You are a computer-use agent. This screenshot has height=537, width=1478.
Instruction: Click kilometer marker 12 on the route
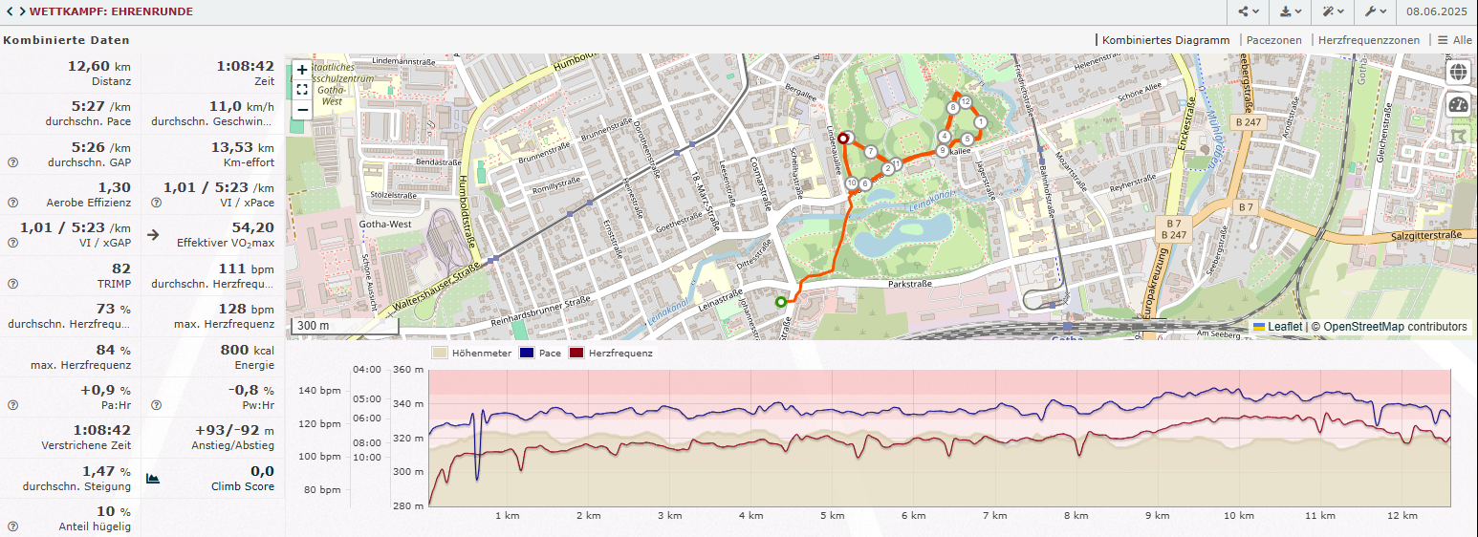966,101
